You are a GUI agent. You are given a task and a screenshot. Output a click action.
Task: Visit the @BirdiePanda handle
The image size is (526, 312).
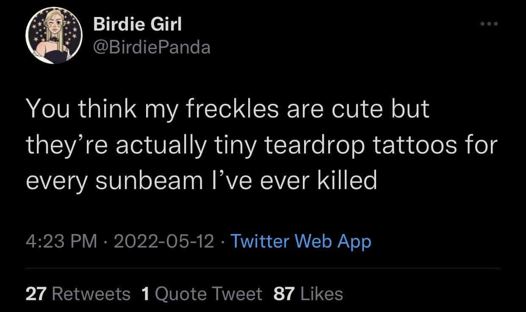click(x=152, y=47)
